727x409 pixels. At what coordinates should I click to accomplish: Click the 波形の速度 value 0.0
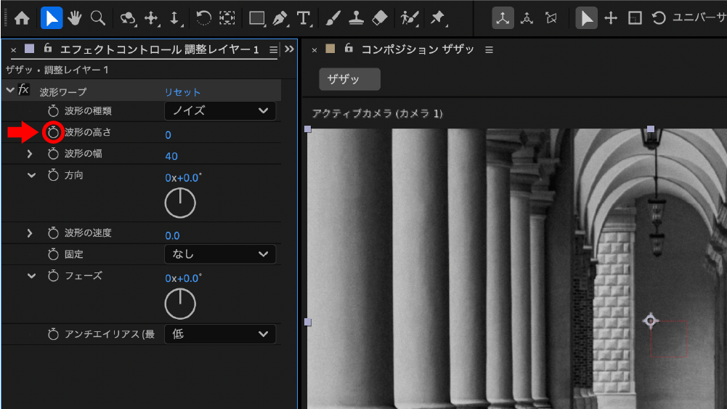pyautogui.click(x=172, y=235)
